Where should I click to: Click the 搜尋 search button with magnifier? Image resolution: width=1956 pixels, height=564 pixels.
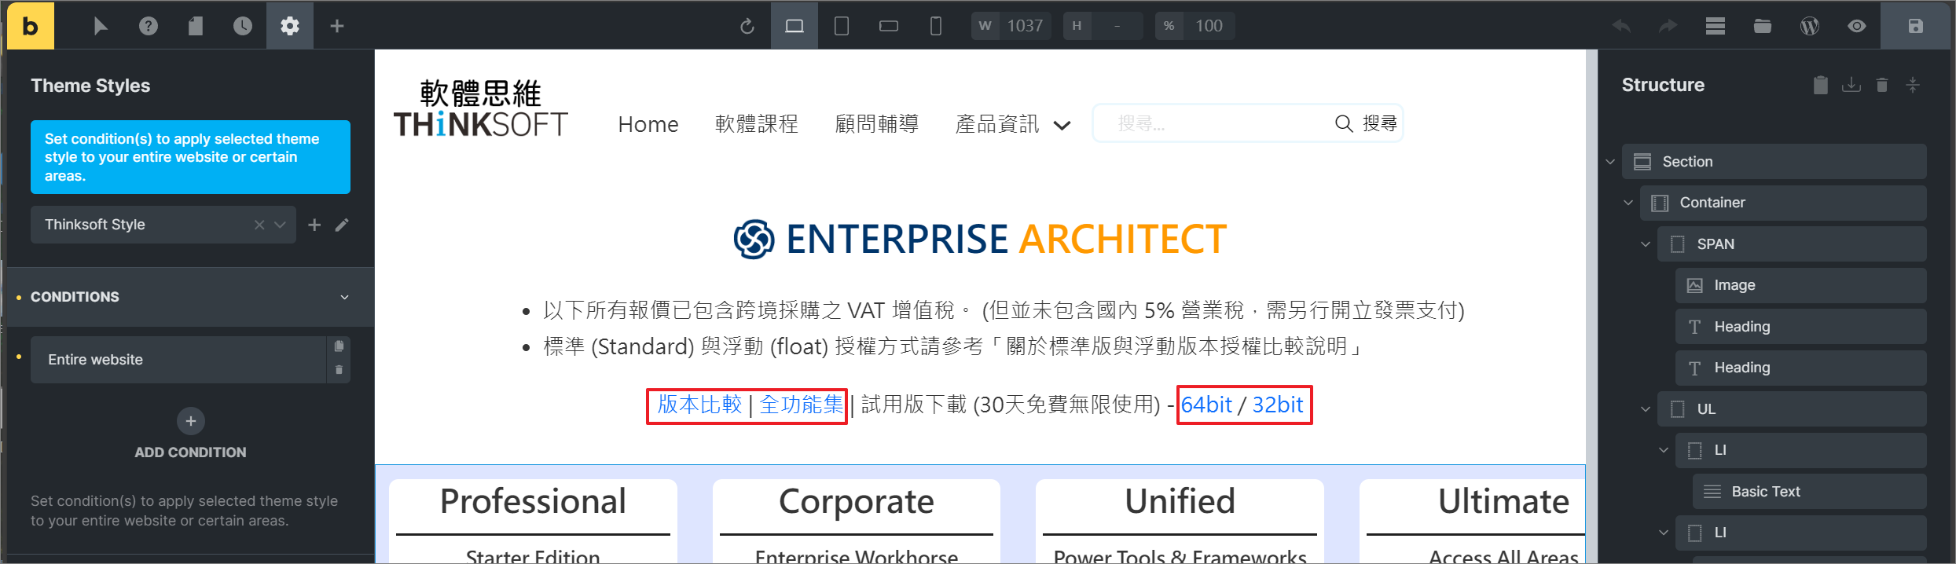pos(1366,123)
